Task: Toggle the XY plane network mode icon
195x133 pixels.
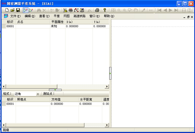Action: pos(26,10)
